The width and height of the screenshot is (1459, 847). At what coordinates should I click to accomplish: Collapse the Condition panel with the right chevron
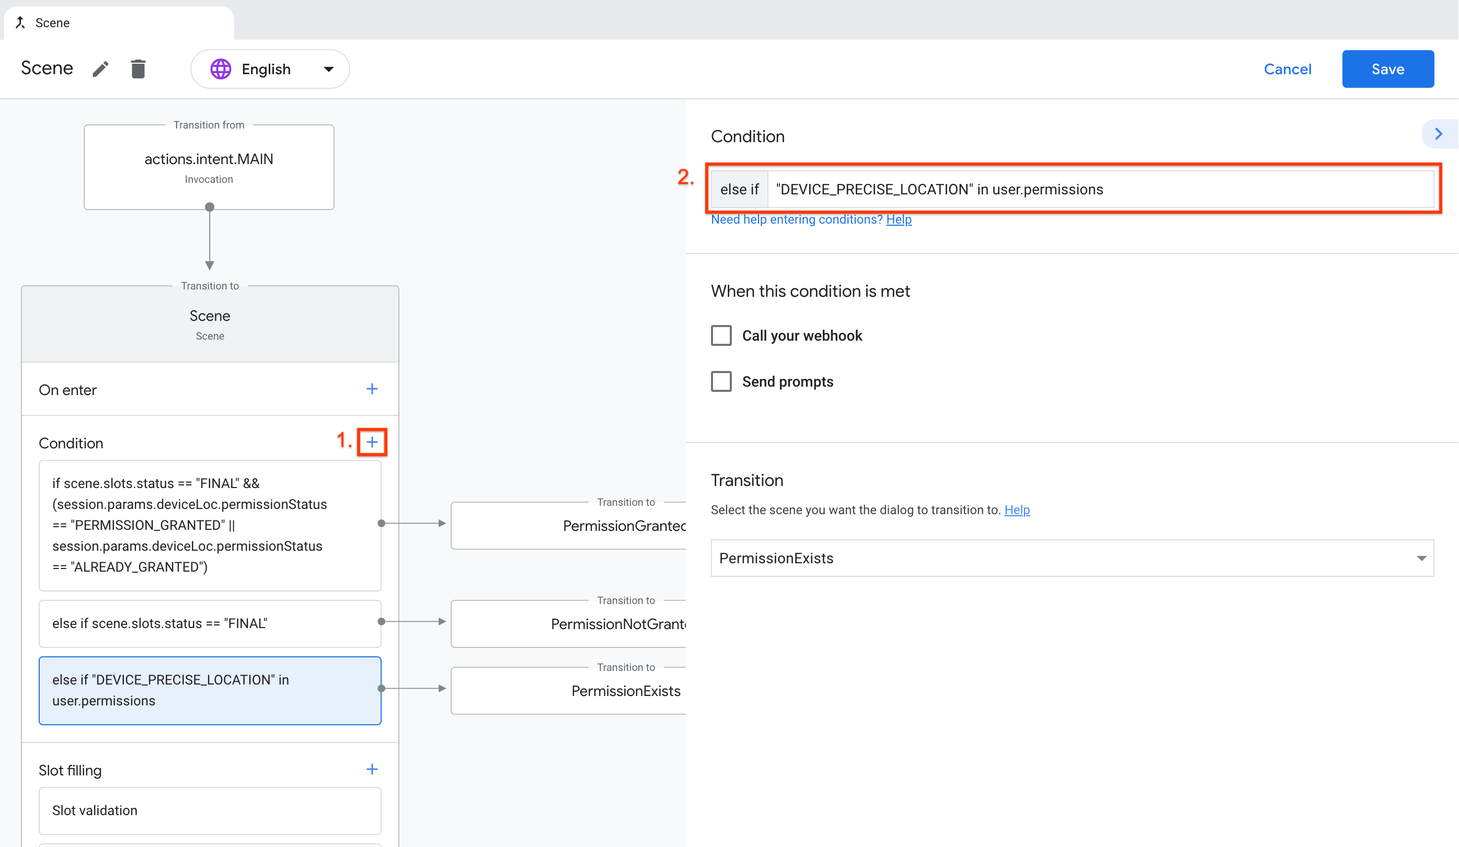click(1439, 134)
